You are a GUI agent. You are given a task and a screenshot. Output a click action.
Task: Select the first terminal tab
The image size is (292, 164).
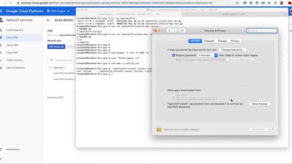[x=129, y=14]
